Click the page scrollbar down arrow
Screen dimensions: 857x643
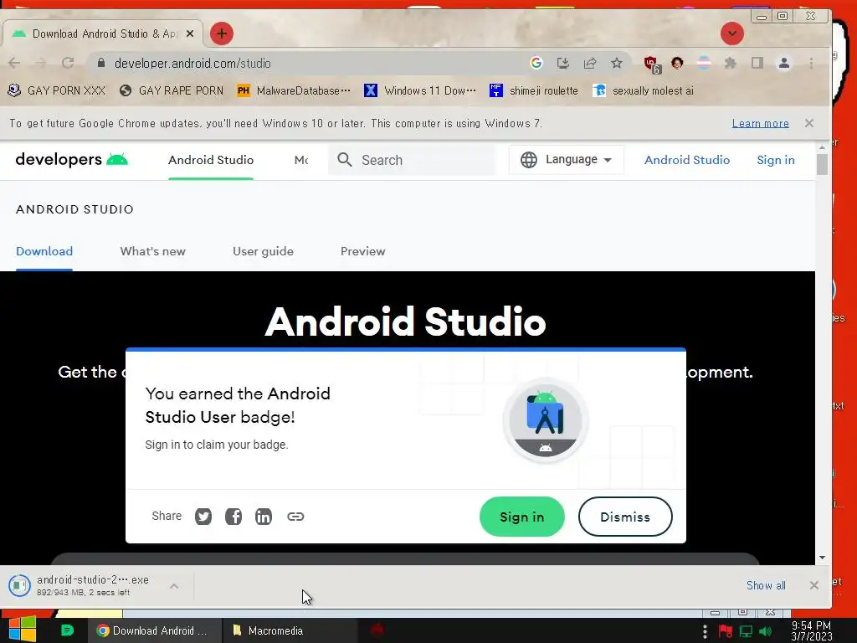(822, 558)
